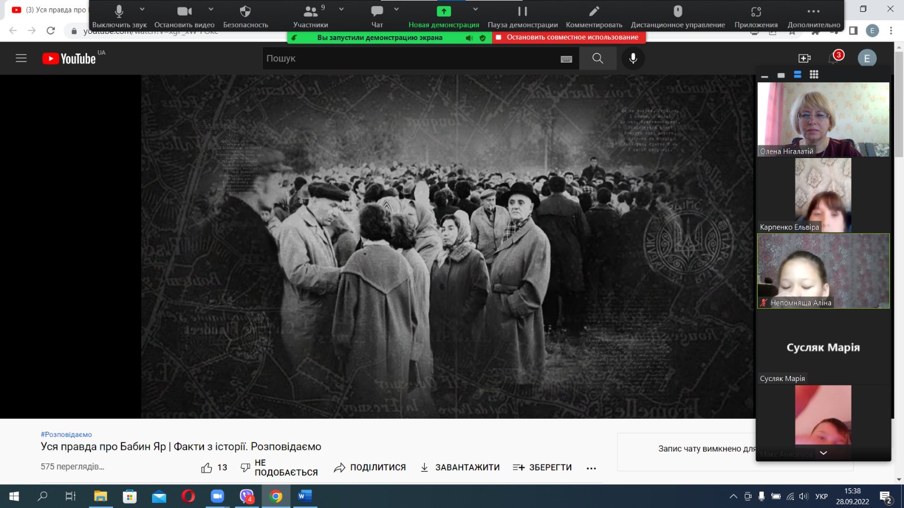Go to YouTube home via logo

point(69,59)
